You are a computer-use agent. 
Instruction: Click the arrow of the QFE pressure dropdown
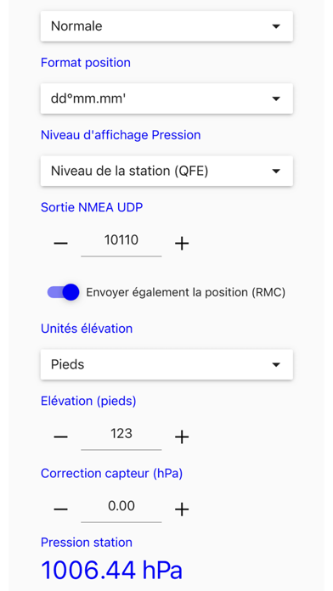[276, 172]
